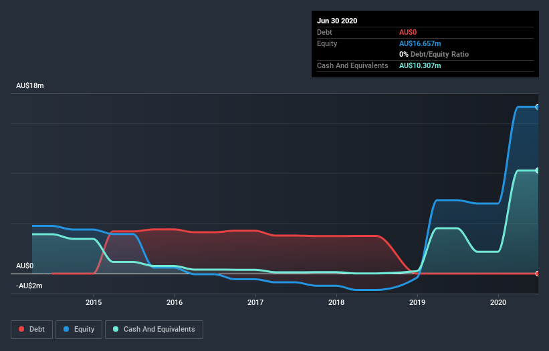Click the red AU$0 debt value in tooltip
The height and width of the screenshot is (351, 549).
[x=408, y=32]
